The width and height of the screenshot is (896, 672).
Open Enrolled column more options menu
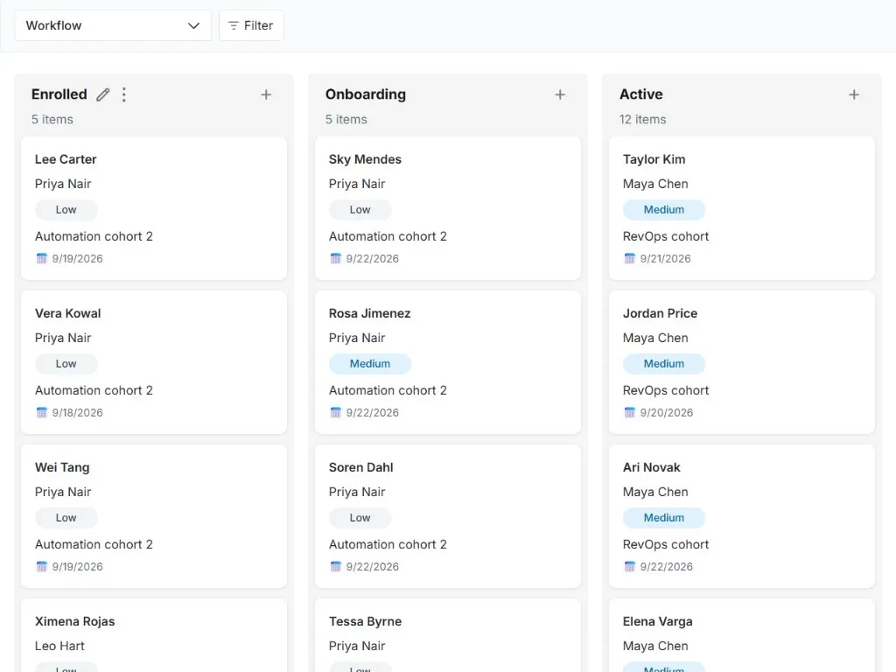click(x=124, y=94)
